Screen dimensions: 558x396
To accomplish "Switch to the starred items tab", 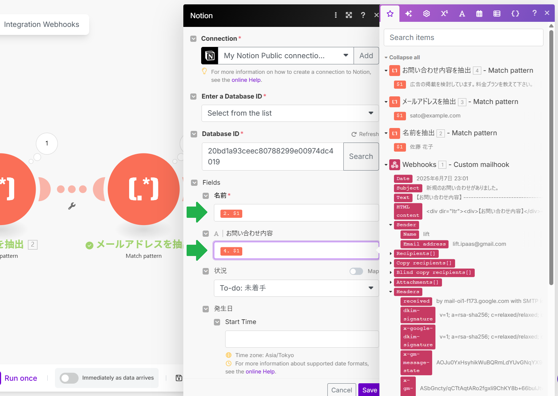I will click(390, 14).
